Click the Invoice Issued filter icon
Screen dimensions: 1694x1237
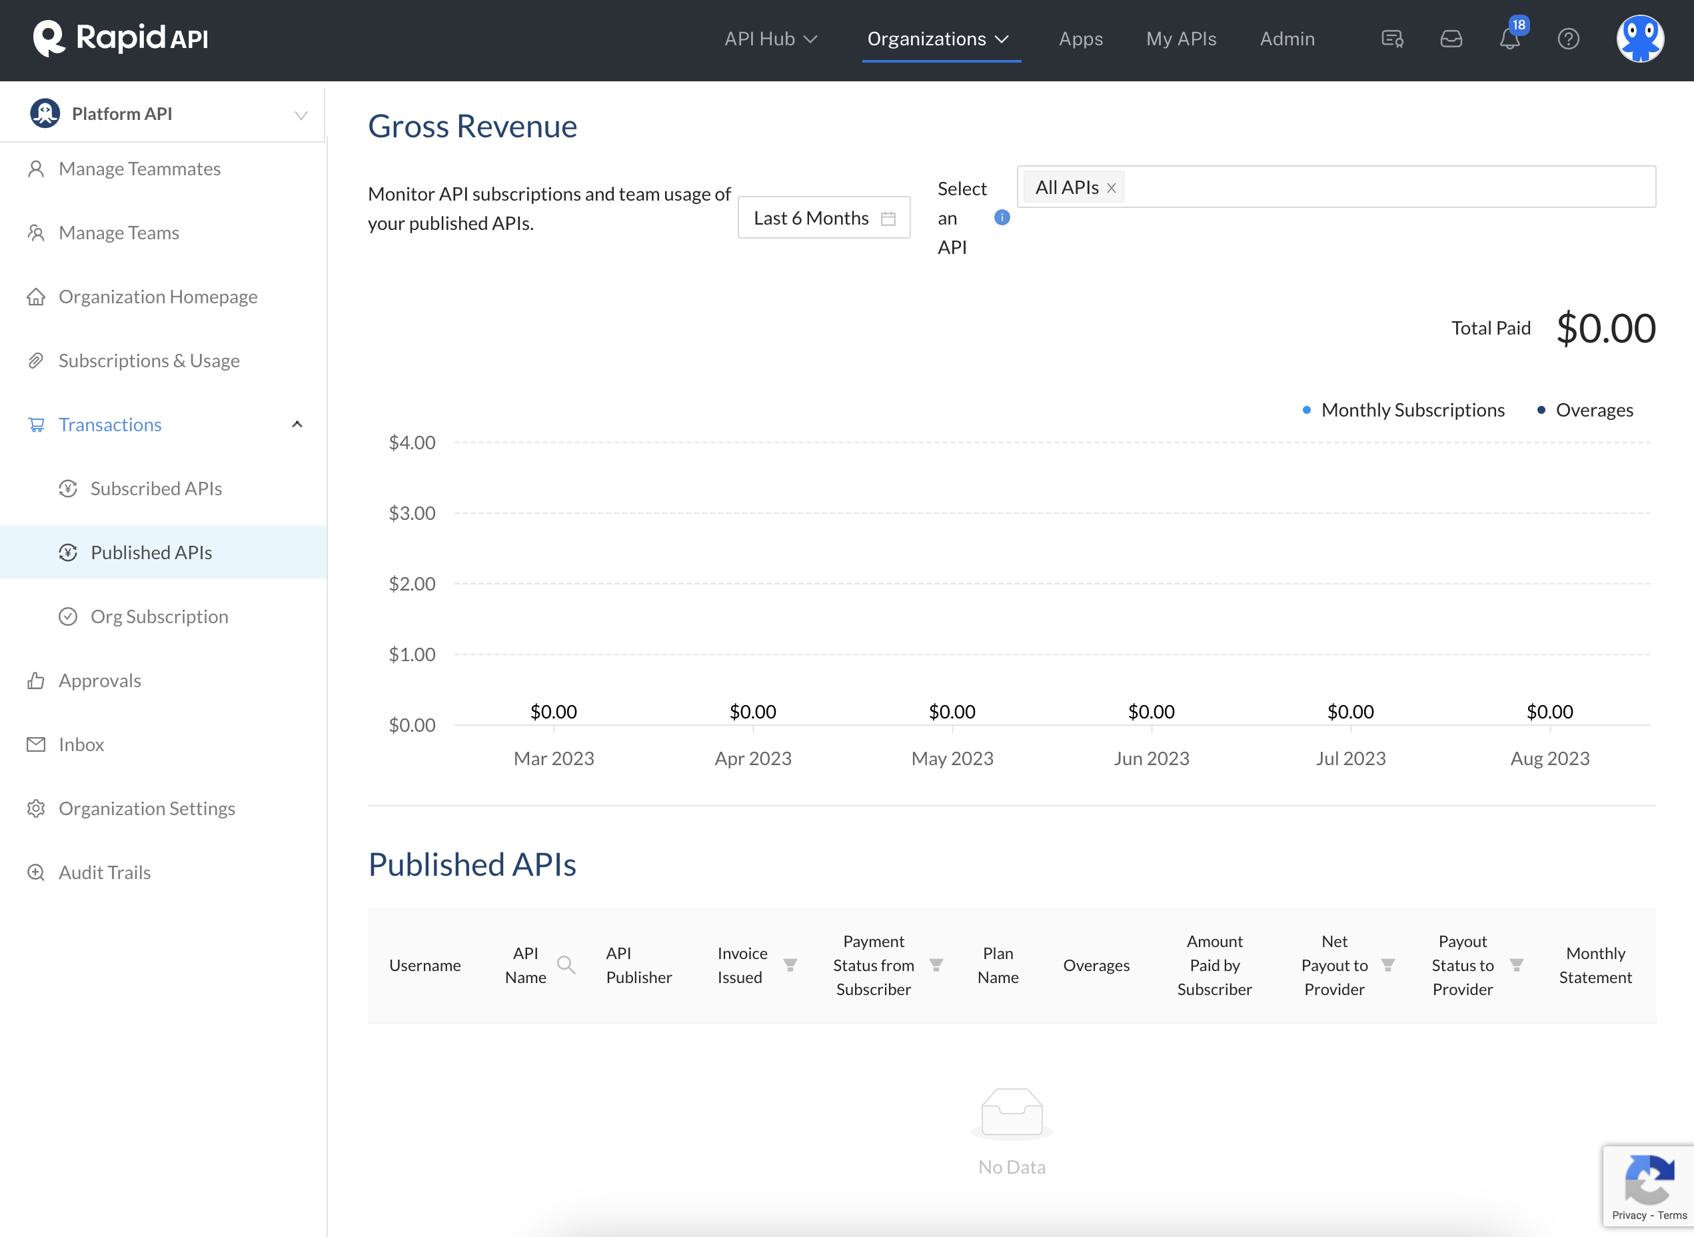[x=790, y=965]
